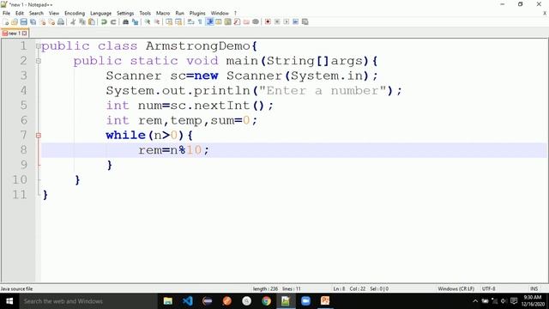Toggle synchronized horizontal scrolling
This screenshot has height=309, width=549.
178,21
